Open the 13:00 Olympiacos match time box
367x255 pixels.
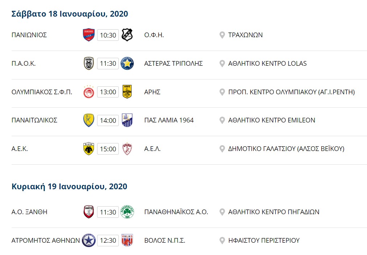click(108, 92)
